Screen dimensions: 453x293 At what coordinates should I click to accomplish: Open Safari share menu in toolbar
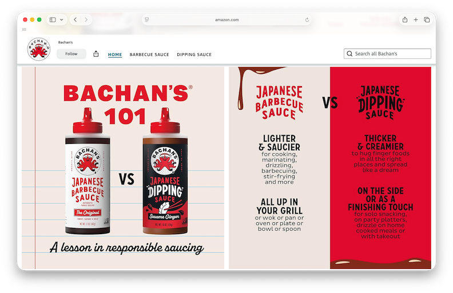(x=405, y=19)
